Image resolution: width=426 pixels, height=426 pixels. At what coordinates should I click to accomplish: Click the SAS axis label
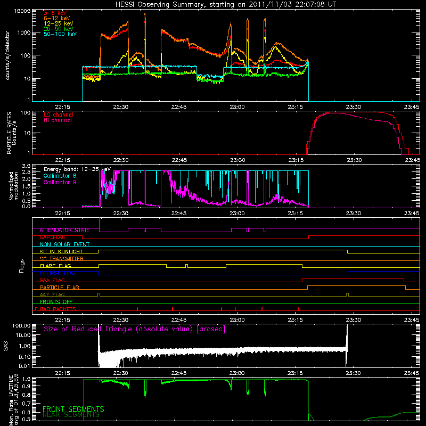click(x=6, y=346)
